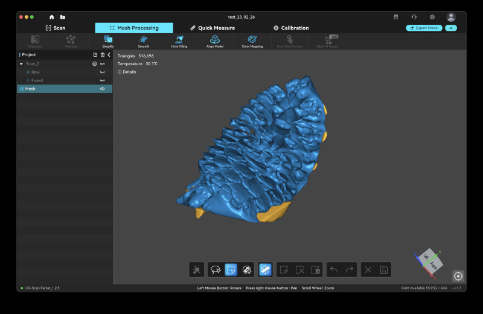Select the Mesh item in project tree
This screenshot has height=314, width=483.
tap(65, 89)
